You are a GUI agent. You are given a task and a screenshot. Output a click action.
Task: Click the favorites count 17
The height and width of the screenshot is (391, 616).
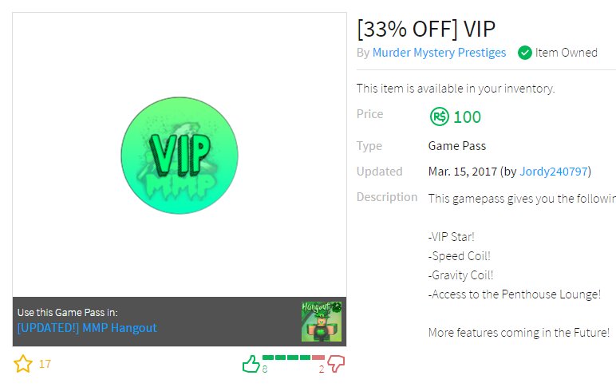coord(45,364)
